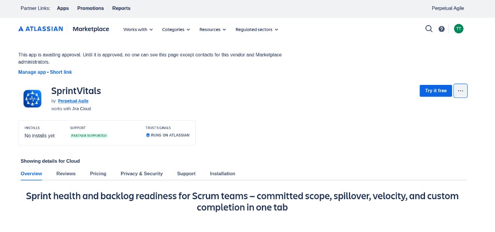The image size is (495, 232).
Task: Click the Runs on Atlassian badge icon
Action: coord(148,136)
